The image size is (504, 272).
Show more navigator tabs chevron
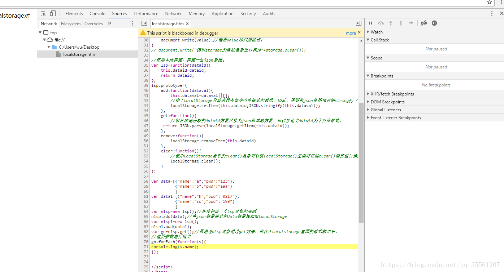[x=109, y=23]
